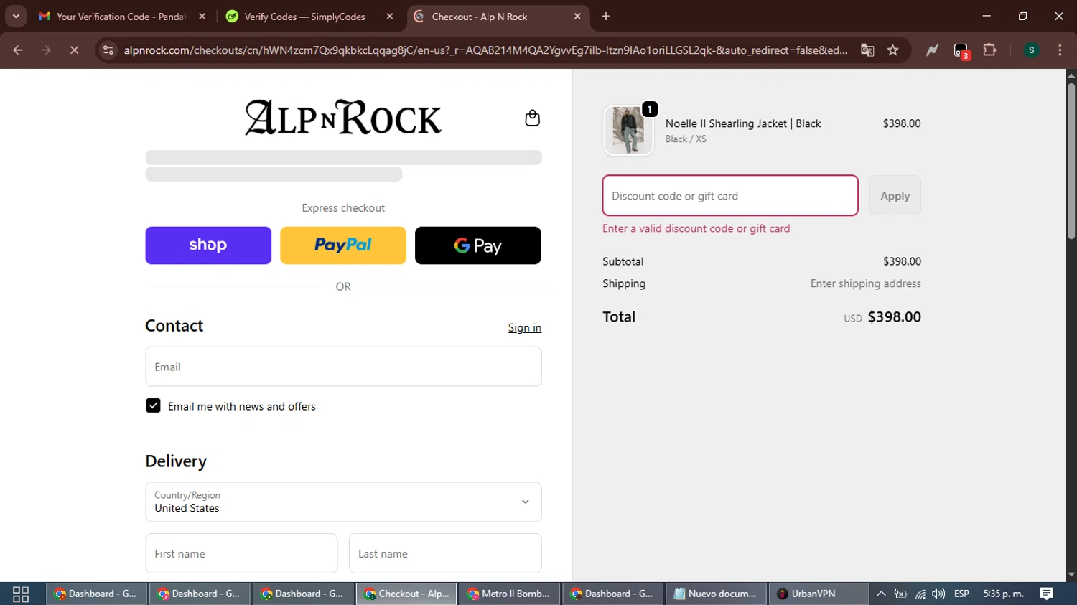Show hidden system tray icons

point(881,594)
